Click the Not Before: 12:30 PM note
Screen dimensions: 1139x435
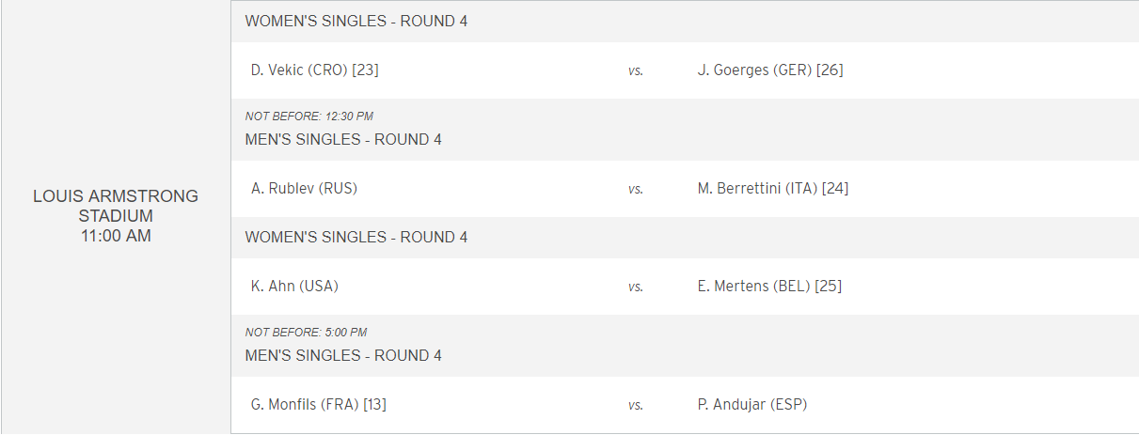click(309, 117)
